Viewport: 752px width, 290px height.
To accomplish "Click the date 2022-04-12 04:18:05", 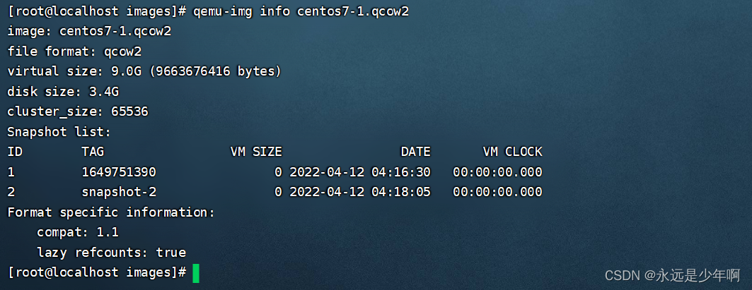I will (x=359, y=192).
